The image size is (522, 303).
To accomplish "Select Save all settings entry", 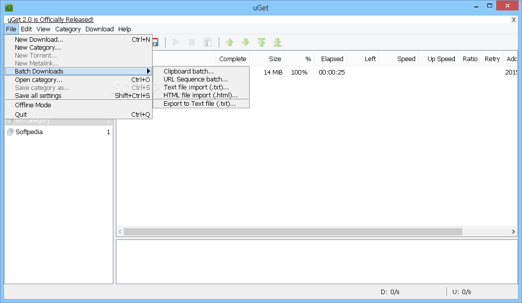I will (x=79, y=96).
